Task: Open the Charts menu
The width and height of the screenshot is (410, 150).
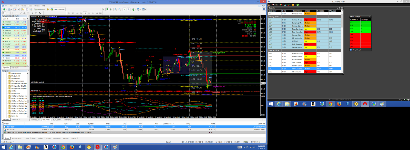Action: point(24,6)
